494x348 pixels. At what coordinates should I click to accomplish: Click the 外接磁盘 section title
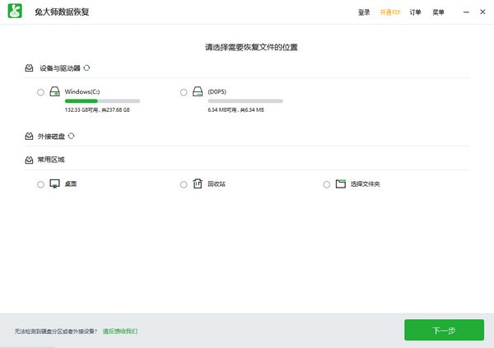(51, 136)
